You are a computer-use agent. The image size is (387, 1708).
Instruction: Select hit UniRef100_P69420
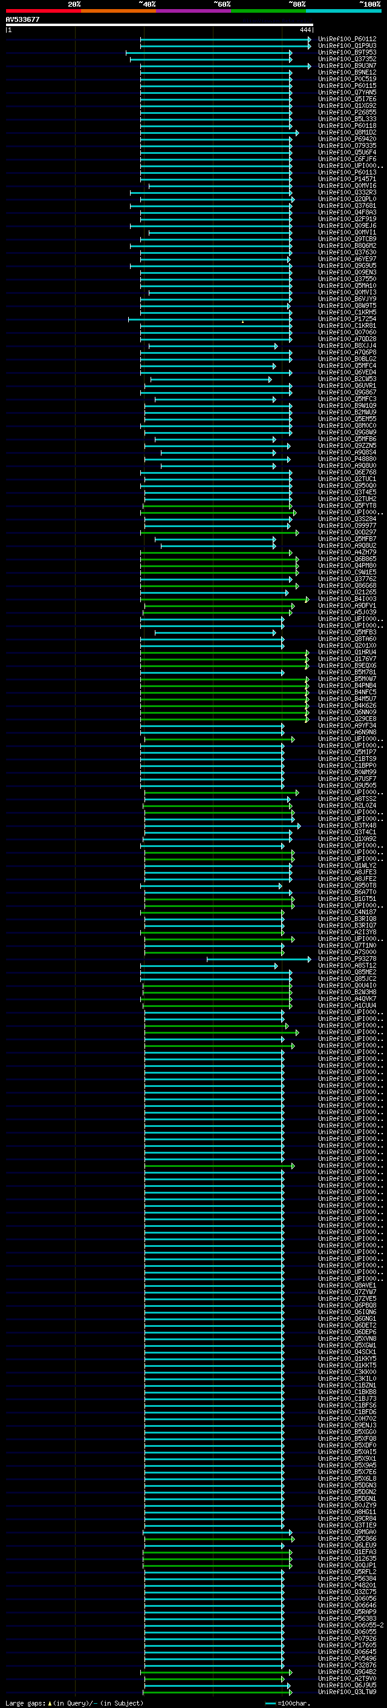[x=347, y=139]
